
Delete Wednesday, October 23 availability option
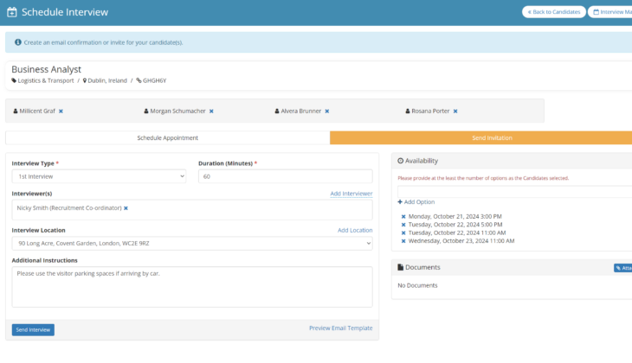point(403,241)
